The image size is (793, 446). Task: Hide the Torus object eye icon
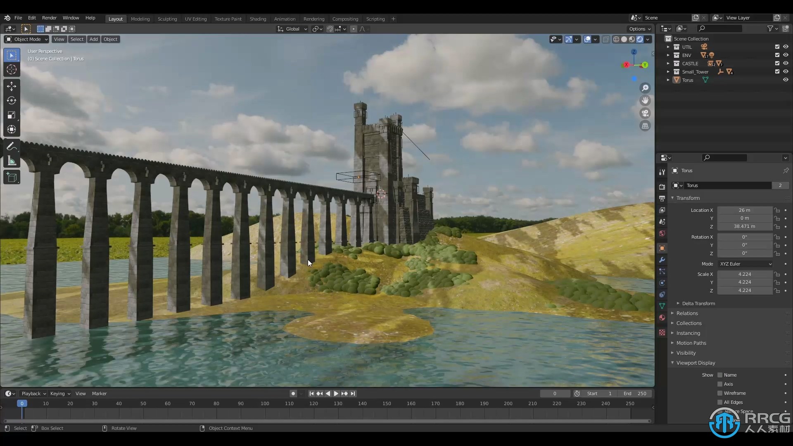786,80
